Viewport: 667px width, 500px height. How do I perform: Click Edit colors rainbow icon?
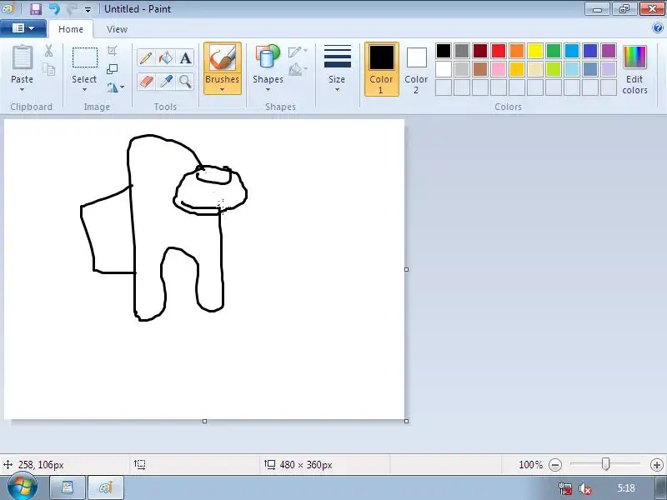(x=634, y=57)
